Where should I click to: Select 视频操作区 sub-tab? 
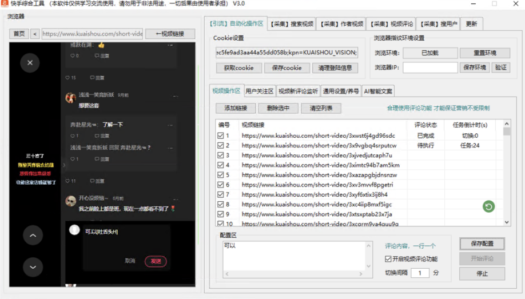tap(226, 91)
